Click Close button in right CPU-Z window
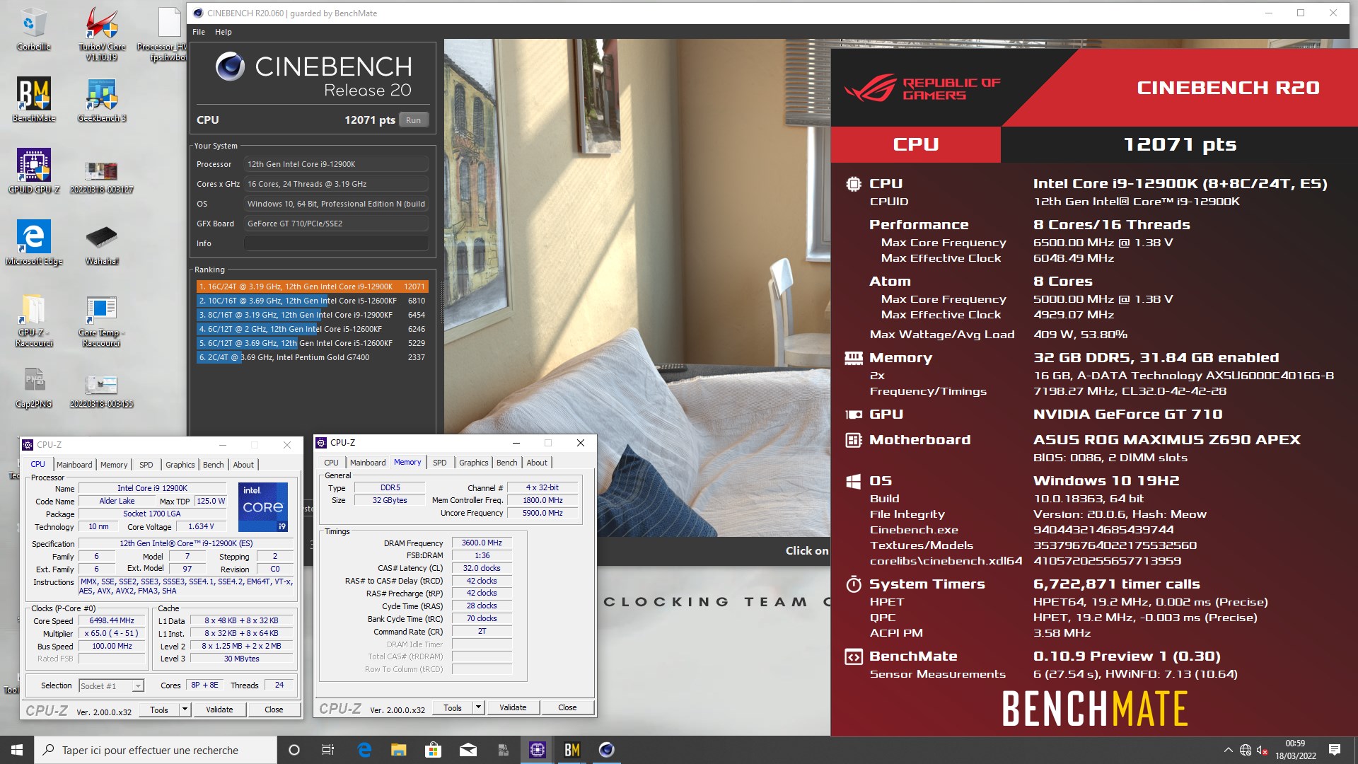The image size is (1358, 764). tap(567, 707)
